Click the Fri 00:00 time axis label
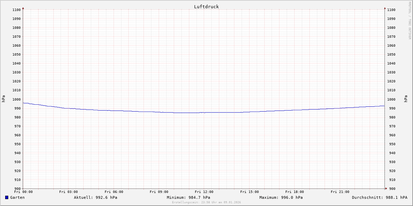Viewport: 413px width, 206px height. pyautogui.click(x=23, y=192)
